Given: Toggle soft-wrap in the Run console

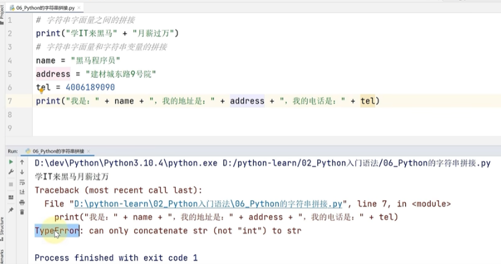Looking at the screenshot, I should pyautogui.click(x=22, y=182).
